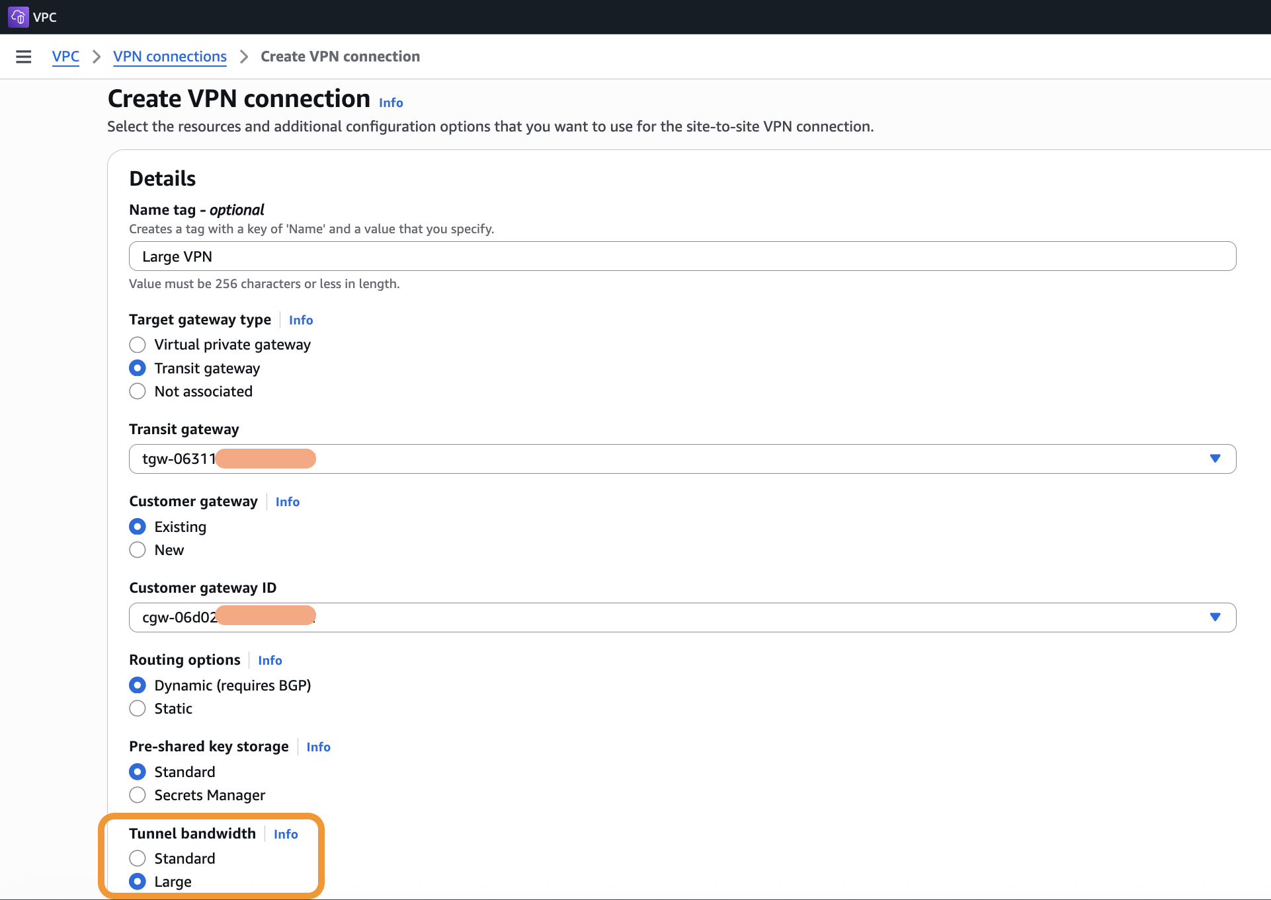Open the Tunnel bandwidth Info link
Viewport: 1271px width, 900px height.
point(286,835)
